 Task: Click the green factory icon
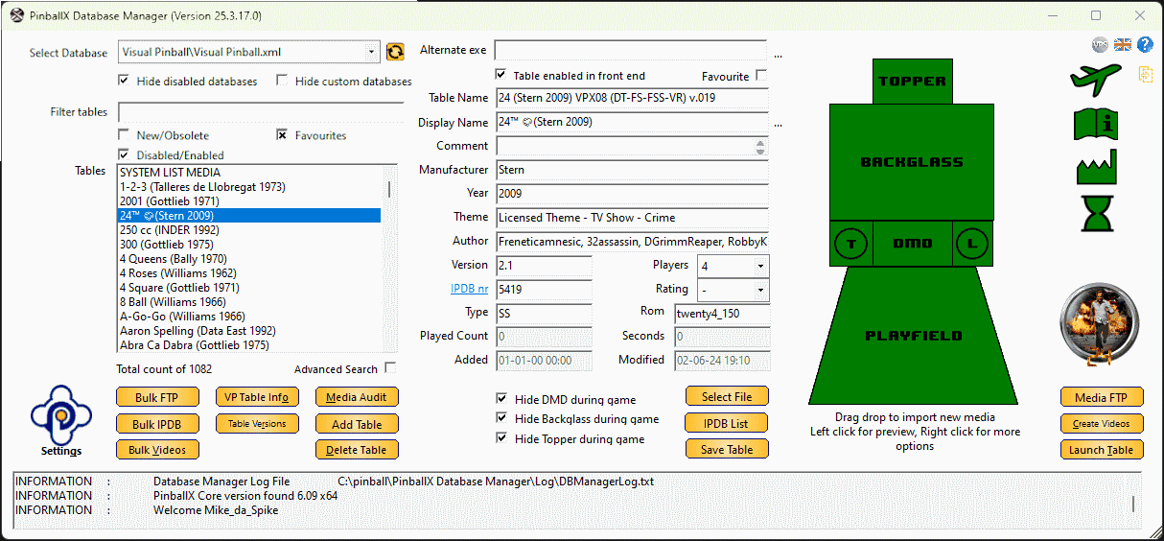click(1097, 169)
